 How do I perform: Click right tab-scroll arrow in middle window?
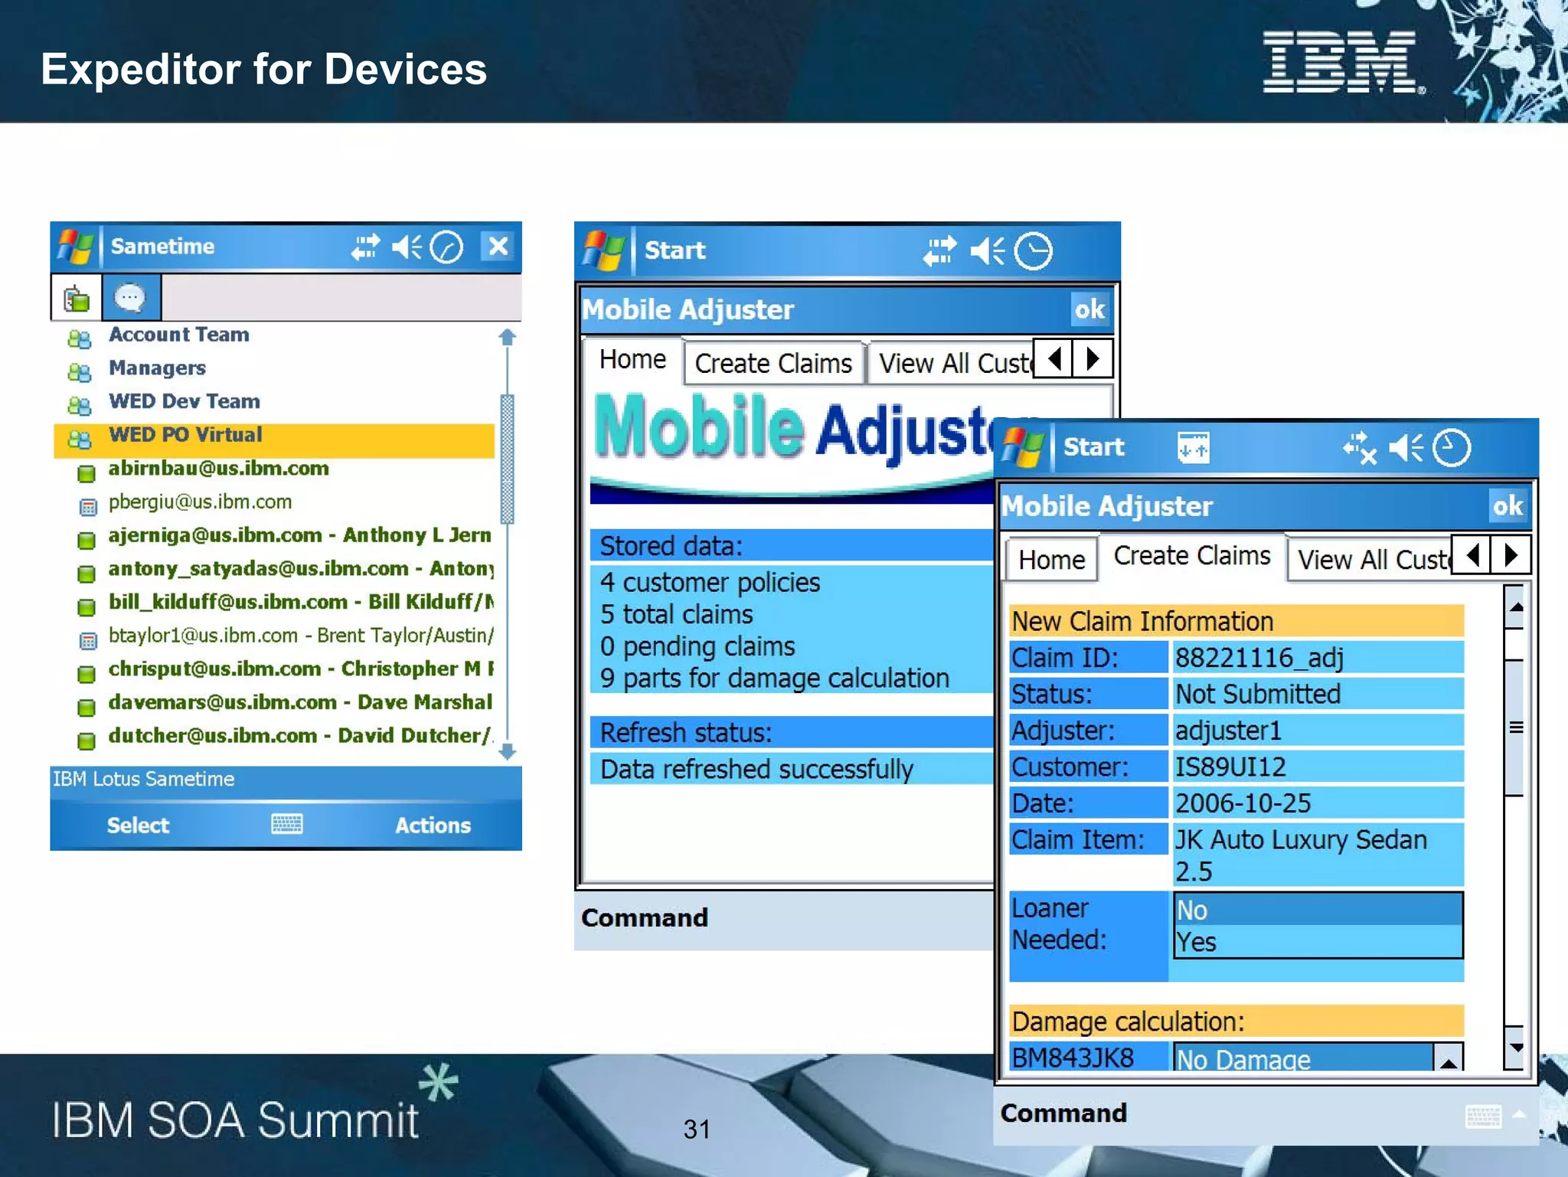(1093, 358)
